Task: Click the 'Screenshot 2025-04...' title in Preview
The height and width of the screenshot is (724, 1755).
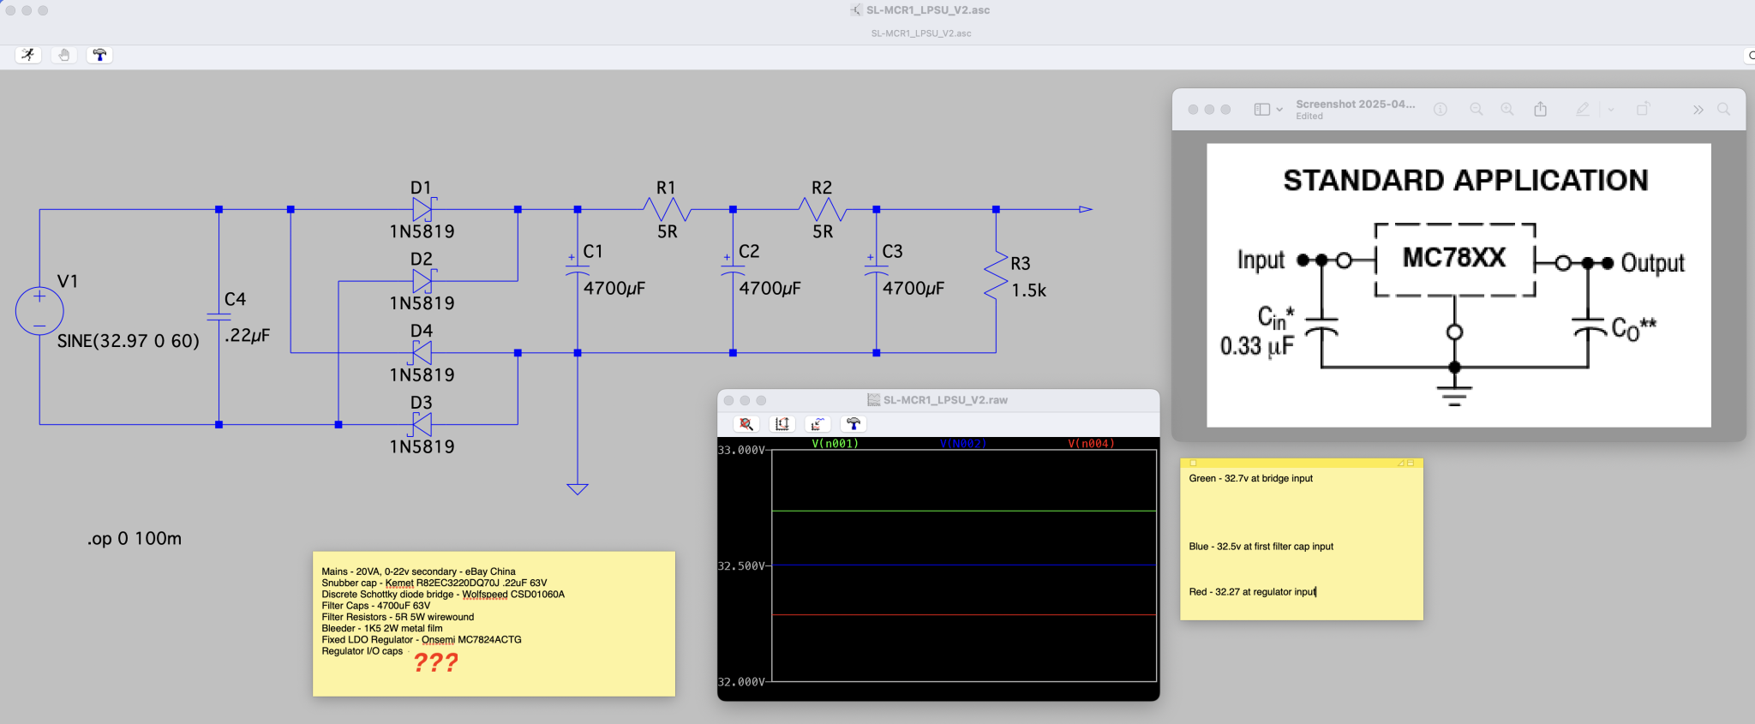Action: pyautogui.click(x=1355, y=105)
